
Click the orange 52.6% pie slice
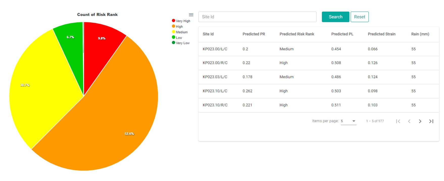coord(114,121)
